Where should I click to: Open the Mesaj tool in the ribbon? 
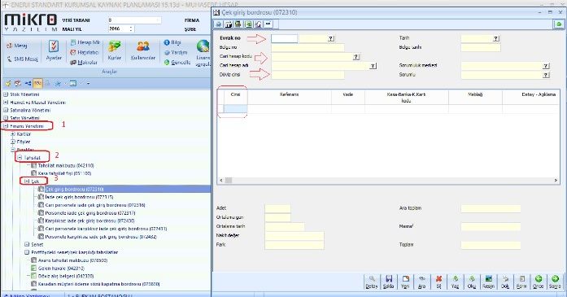pyautogui.click(x=16, y=46)
